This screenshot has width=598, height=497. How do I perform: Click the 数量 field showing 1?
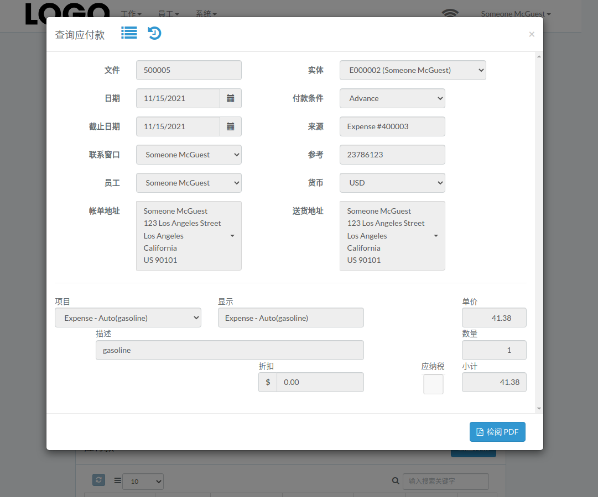click(494, 350)
